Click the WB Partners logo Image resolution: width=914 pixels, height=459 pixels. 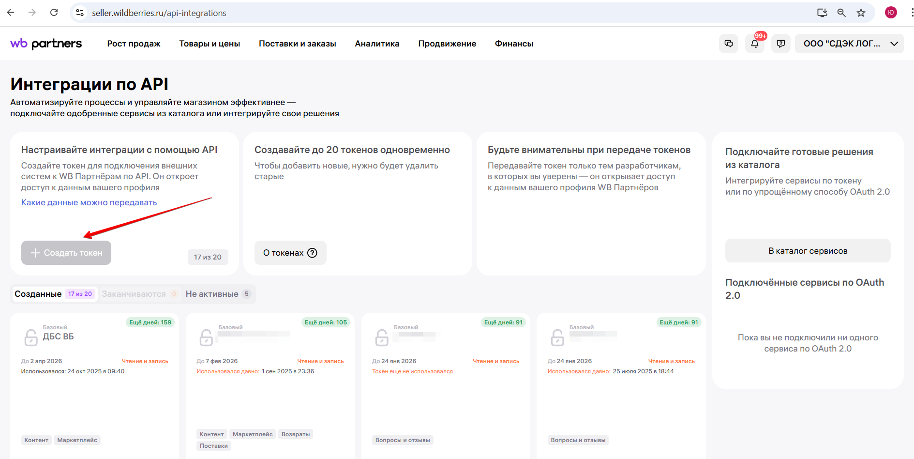pos(46,44)
